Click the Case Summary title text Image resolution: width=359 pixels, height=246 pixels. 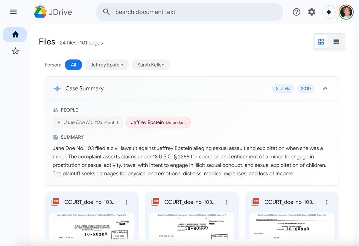[x=85, y=88]
